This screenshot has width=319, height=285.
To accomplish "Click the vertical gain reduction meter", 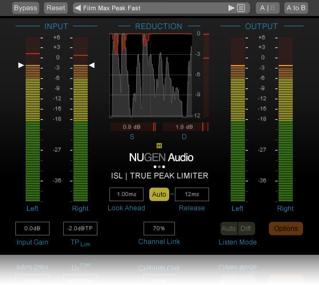I will tap(206, 75).
